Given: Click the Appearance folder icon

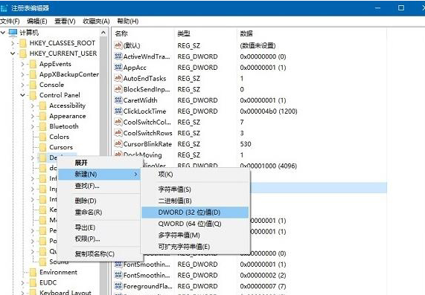Looking at the screenshot, I should pos(43,116).
